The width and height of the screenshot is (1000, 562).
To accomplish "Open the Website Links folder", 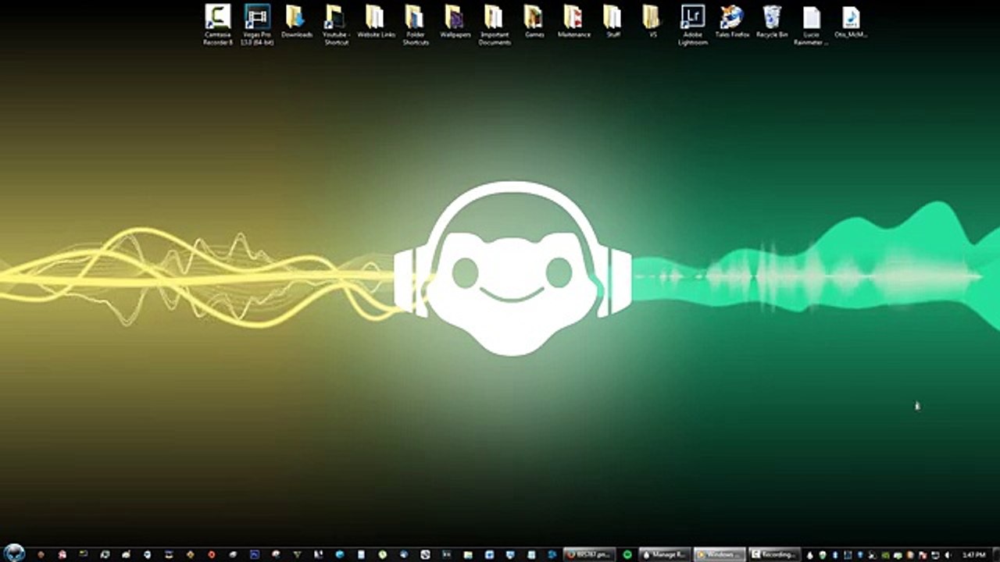I will point(376,21).
